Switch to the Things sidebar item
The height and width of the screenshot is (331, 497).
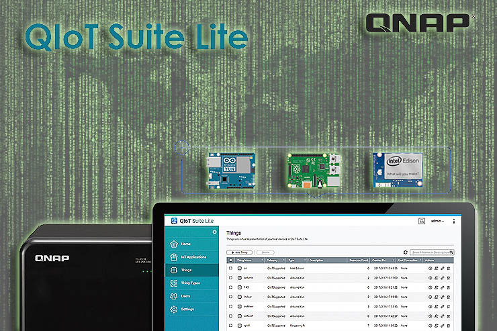[185, 270]
